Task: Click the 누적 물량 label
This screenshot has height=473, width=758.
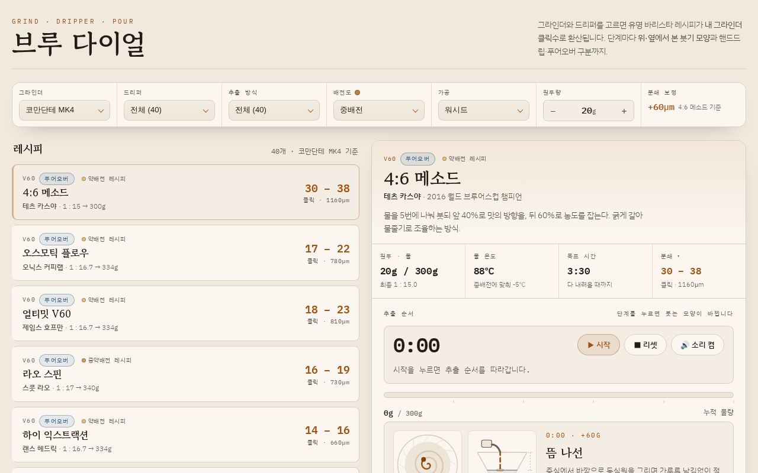Action: pos(718,412)
